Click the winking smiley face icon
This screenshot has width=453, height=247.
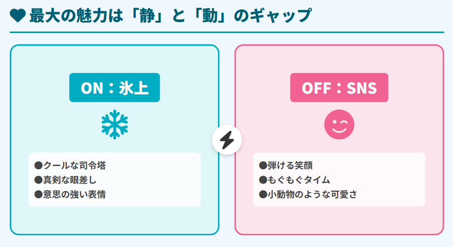click(339, 124)
